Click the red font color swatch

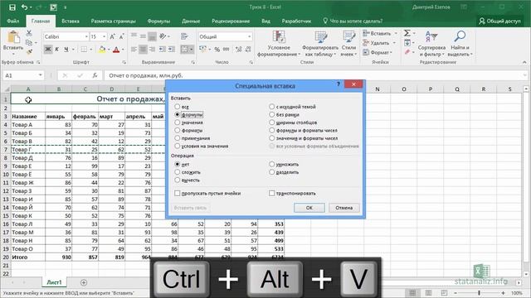point(116,50)
